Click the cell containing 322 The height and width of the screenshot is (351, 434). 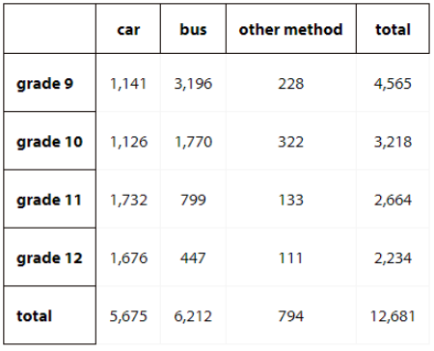click(291, 142)
